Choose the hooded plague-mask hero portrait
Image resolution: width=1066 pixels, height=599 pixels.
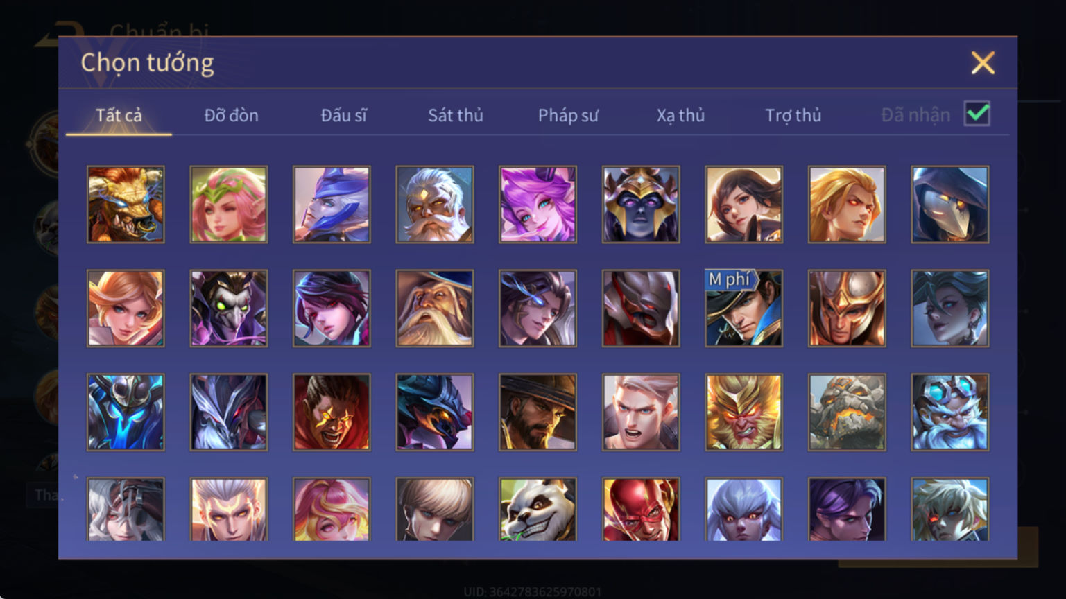[x=950, y=205]
